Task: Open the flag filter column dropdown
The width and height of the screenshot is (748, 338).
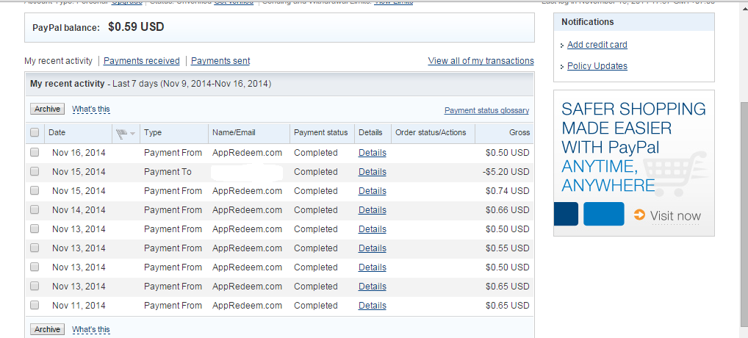Action: coord(126,133)
